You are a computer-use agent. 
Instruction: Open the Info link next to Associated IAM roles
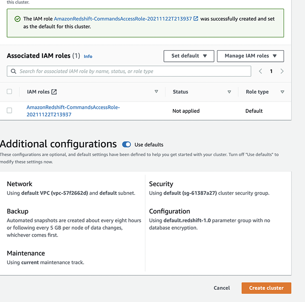(88, 56)
